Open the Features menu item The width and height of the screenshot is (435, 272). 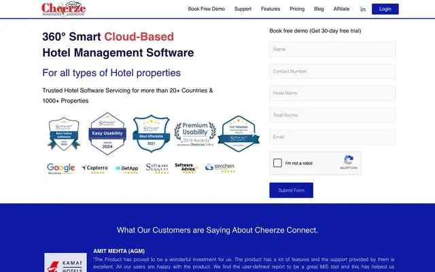click(271, 9)
